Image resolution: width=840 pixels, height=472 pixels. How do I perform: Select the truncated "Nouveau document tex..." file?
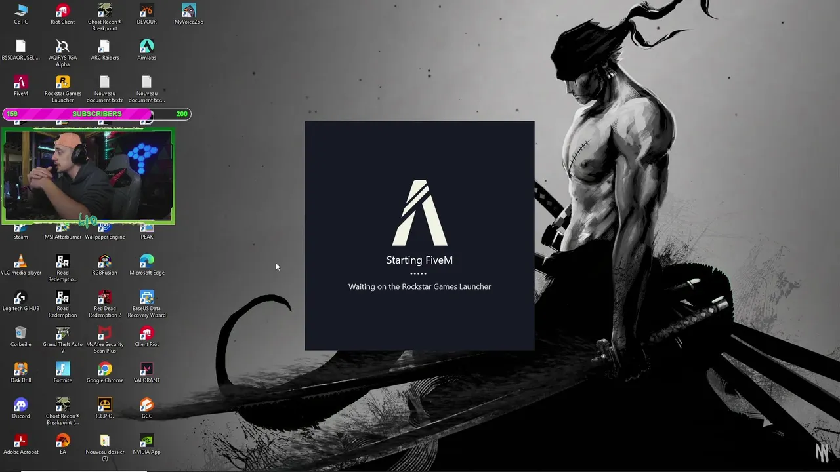click(147, 89)
